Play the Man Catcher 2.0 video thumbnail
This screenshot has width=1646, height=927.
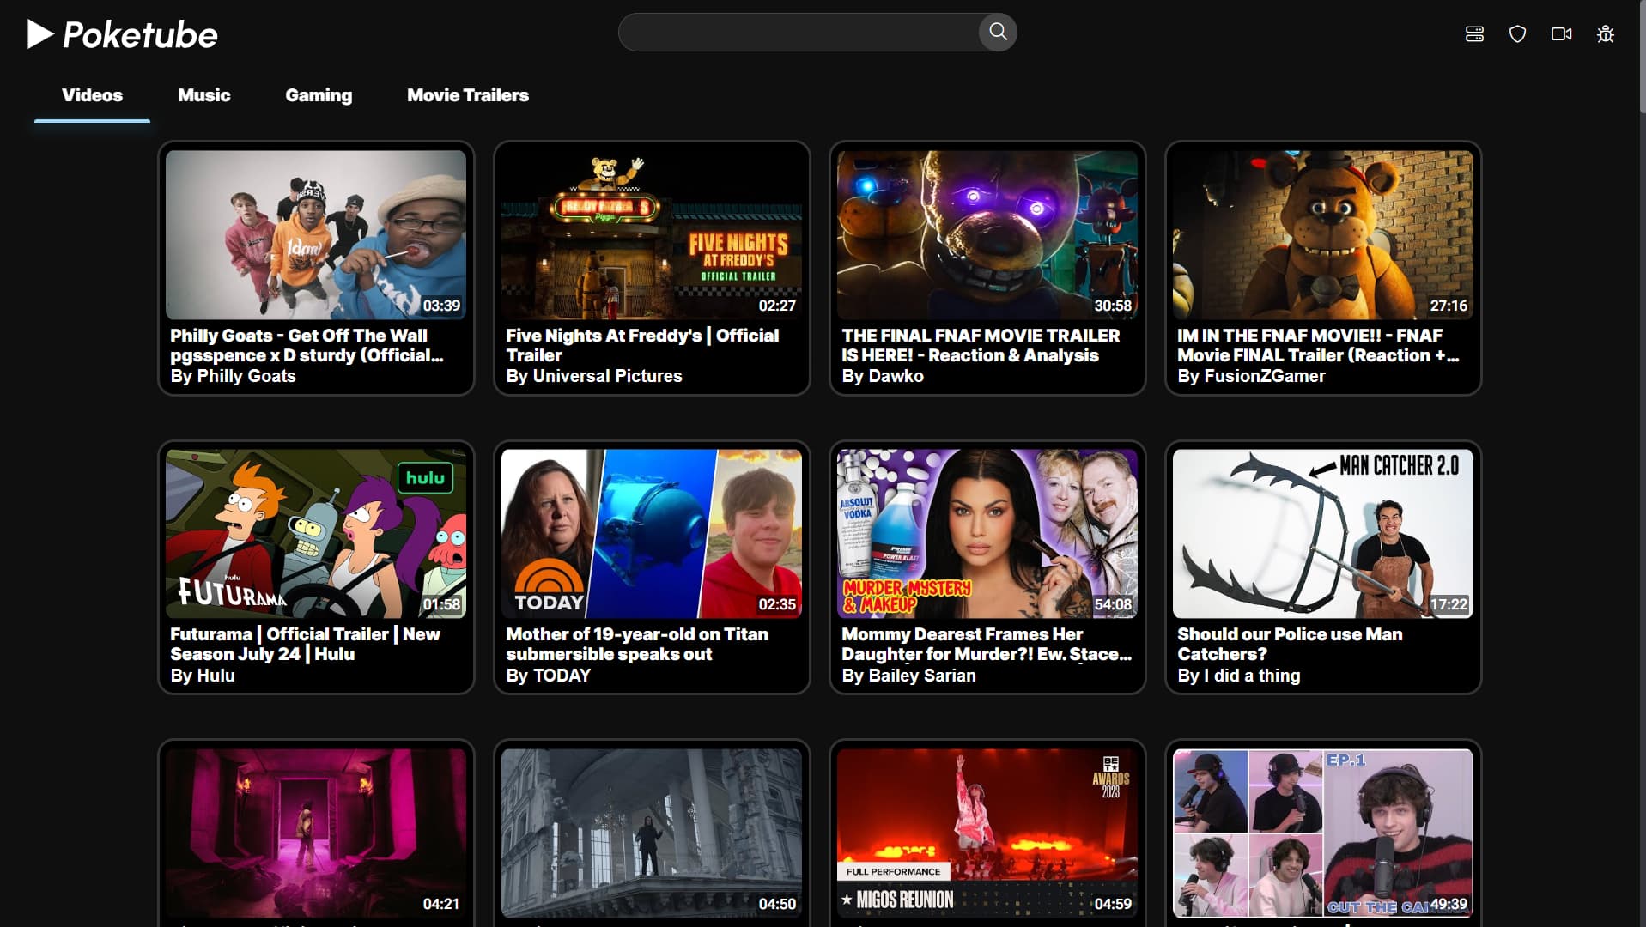point(1322,533)
